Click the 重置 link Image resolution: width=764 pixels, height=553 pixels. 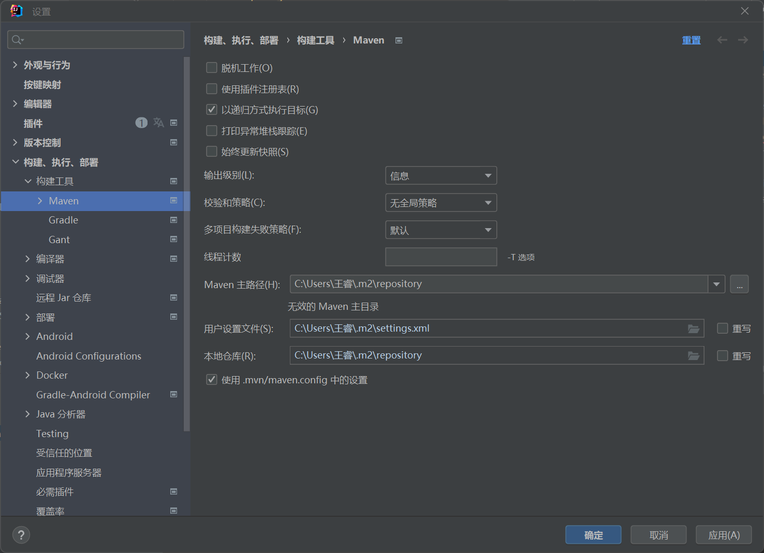(x=691, y=40)
